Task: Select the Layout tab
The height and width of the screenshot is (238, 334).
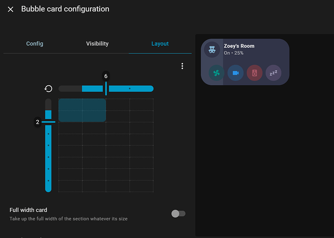Action: point(160,44)
